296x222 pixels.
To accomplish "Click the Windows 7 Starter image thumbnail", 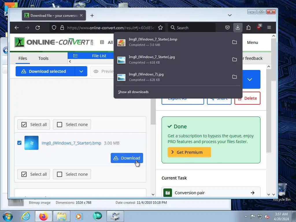I will [31, 143].
